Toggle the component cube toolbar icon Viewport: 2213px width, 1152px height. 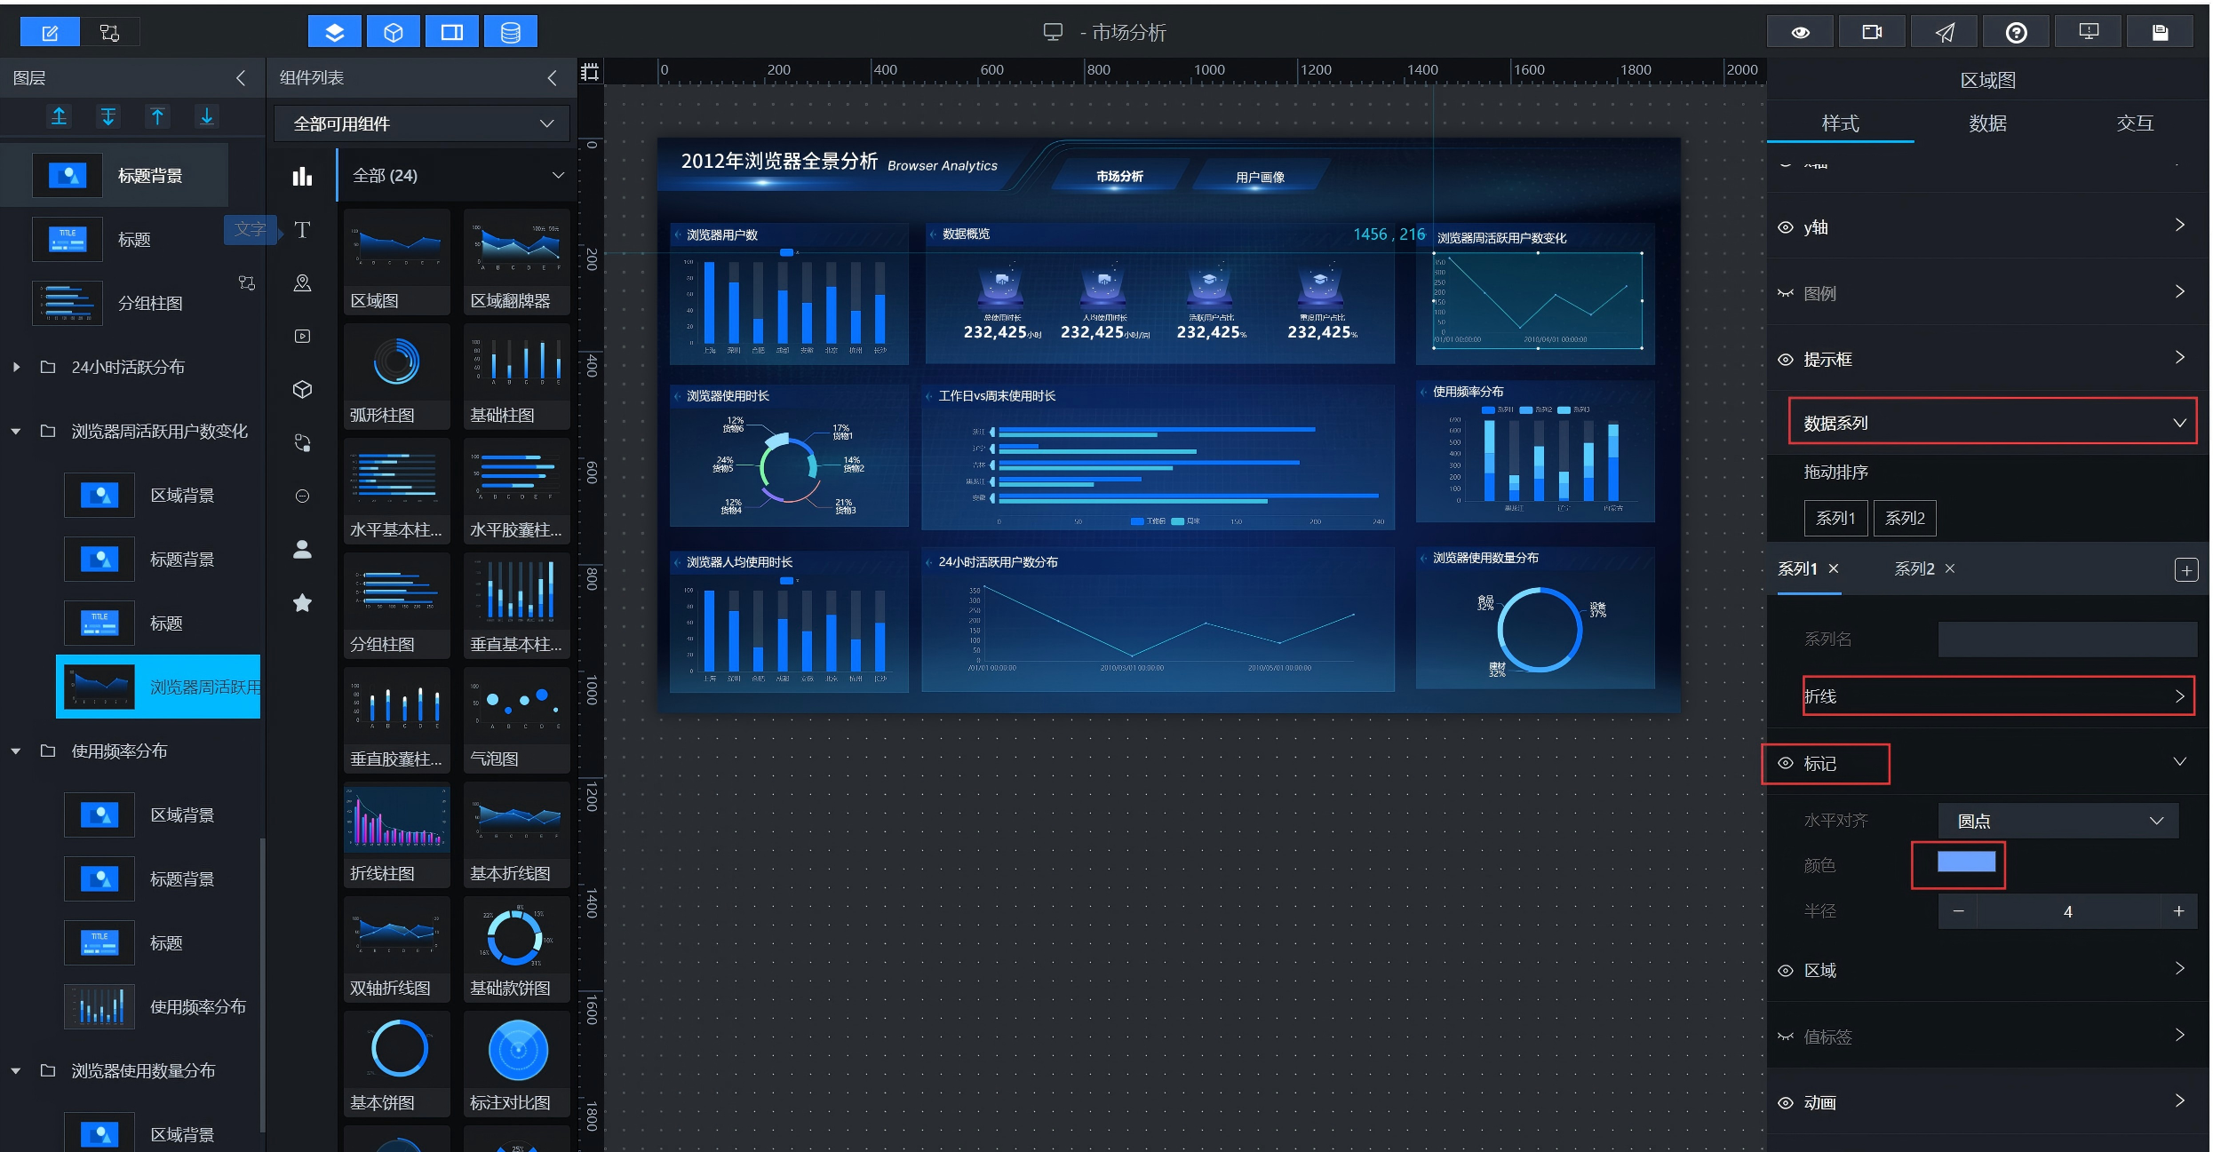(x=393, y=33)
